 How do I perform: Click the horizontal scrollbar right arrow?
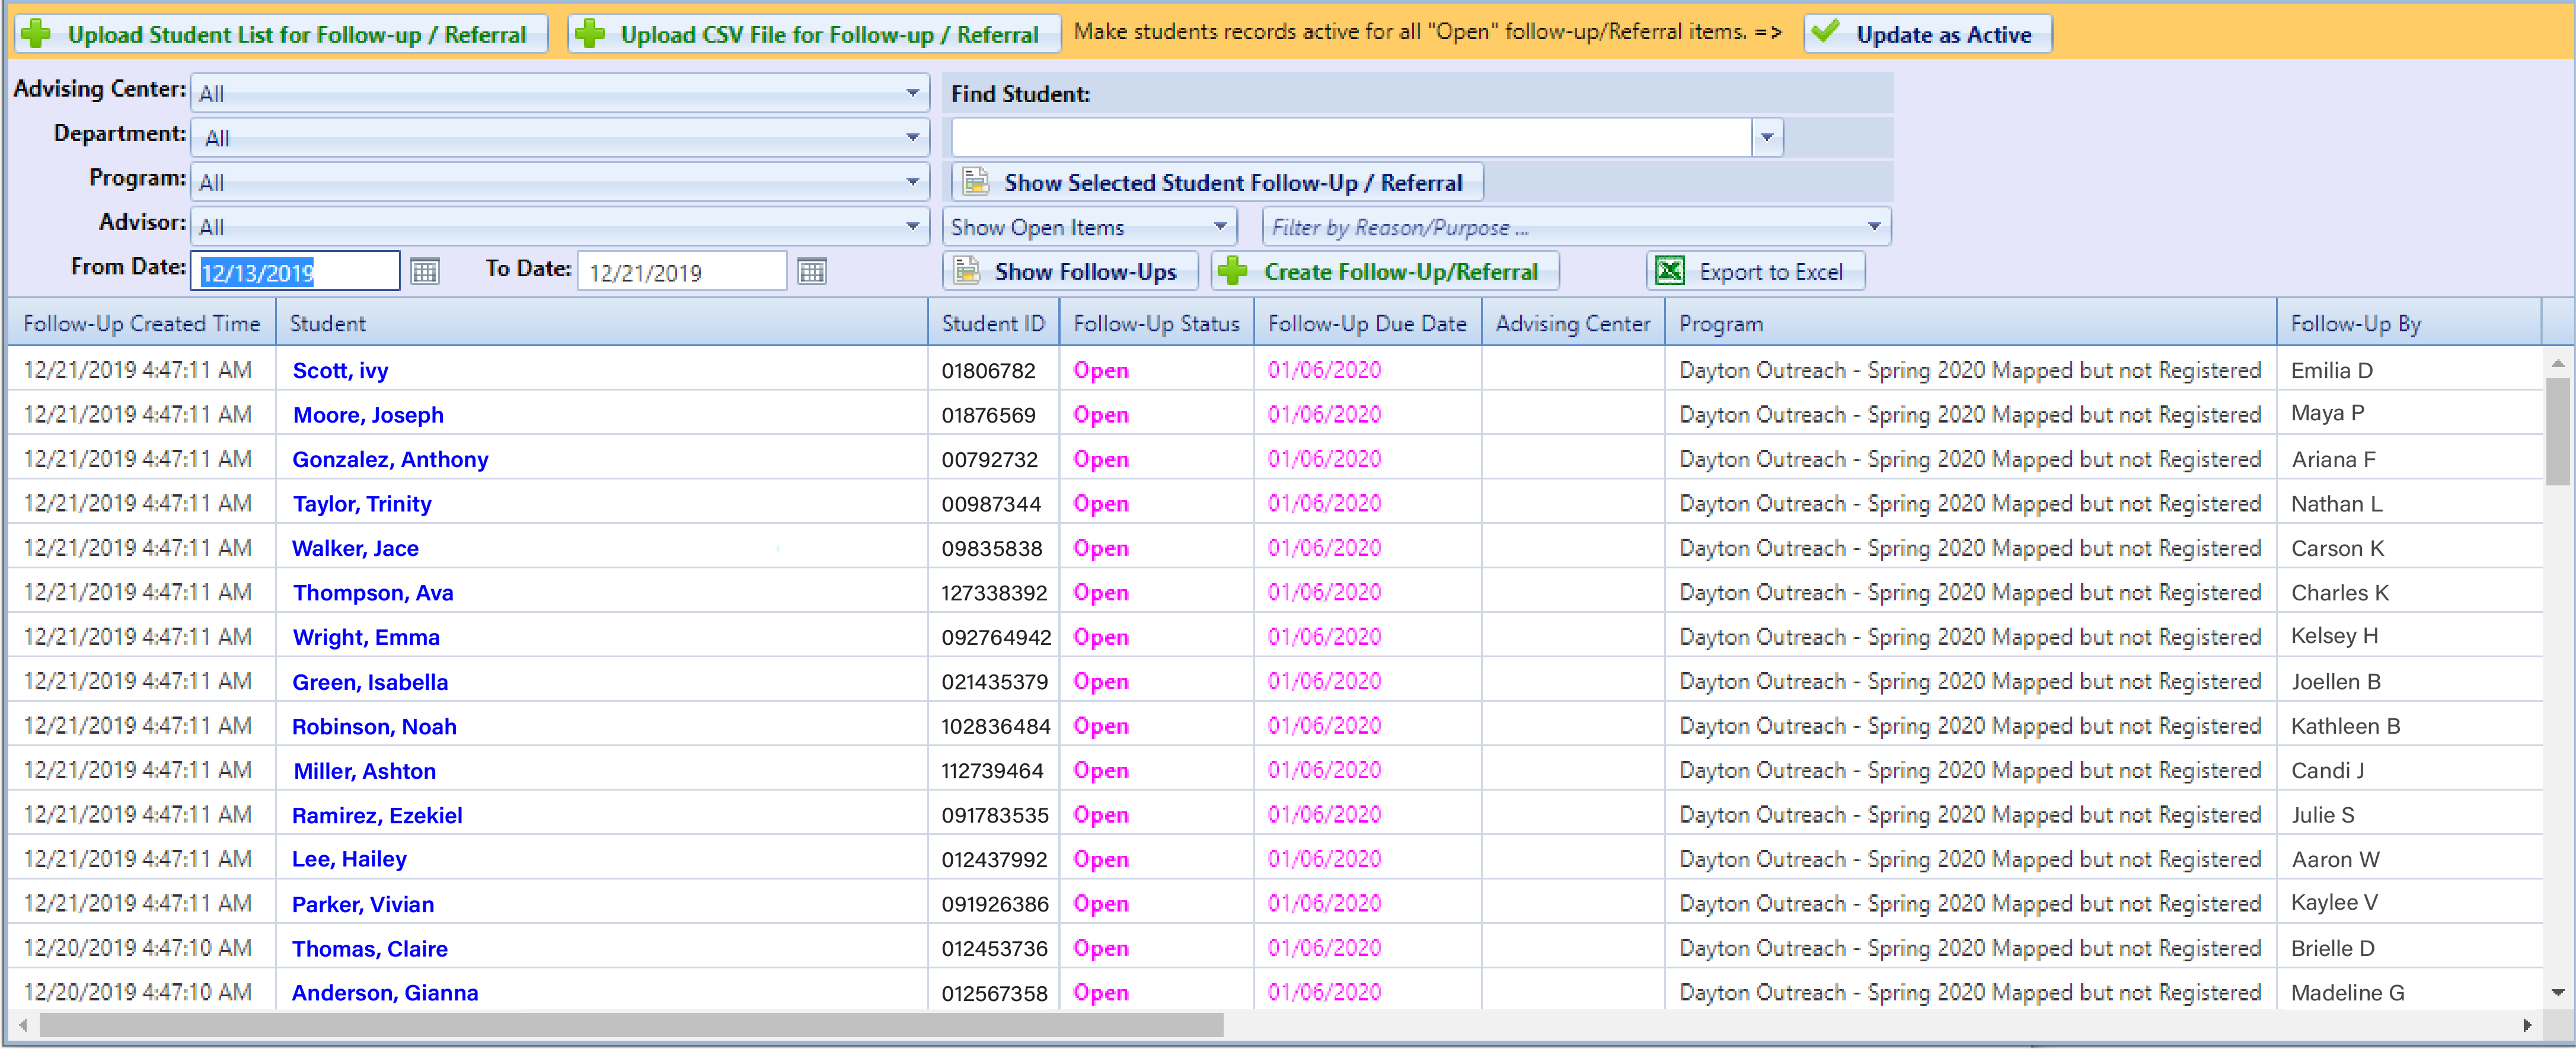pos(2527,1025)
